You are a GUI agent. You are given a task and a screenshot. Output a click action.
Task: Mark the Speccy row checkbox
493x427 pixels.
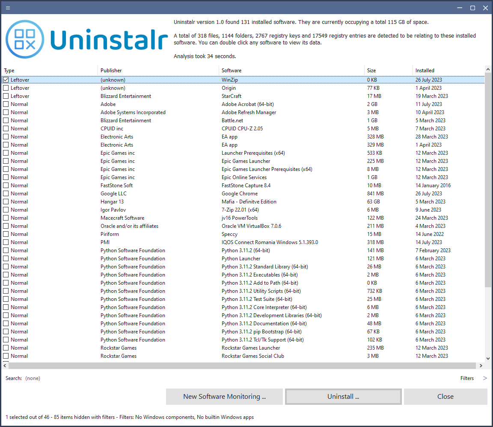click(6, 234)
